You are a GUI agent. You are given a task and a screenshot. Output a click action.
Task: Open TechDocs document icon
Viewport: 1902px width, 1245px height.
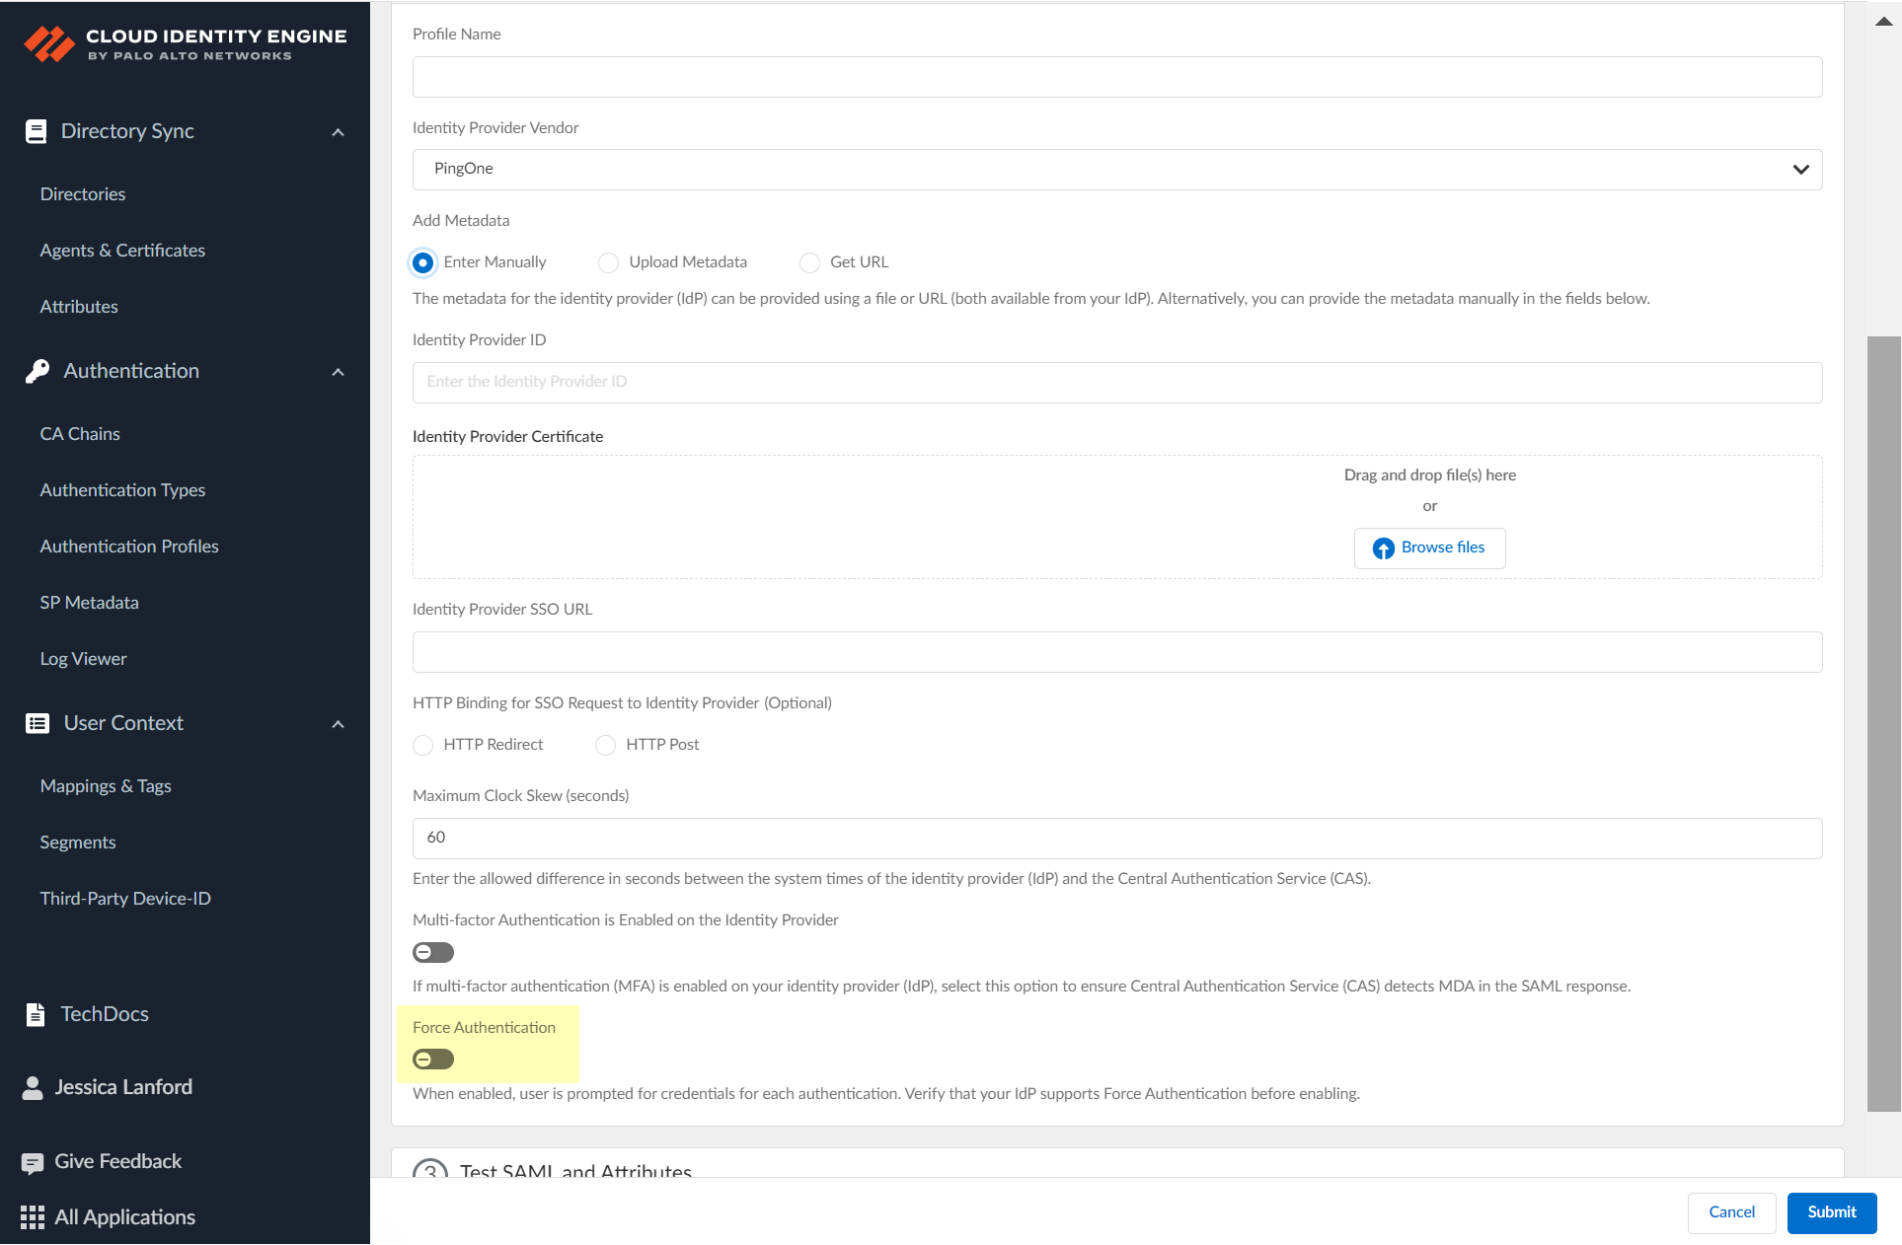pos(36,1014)
